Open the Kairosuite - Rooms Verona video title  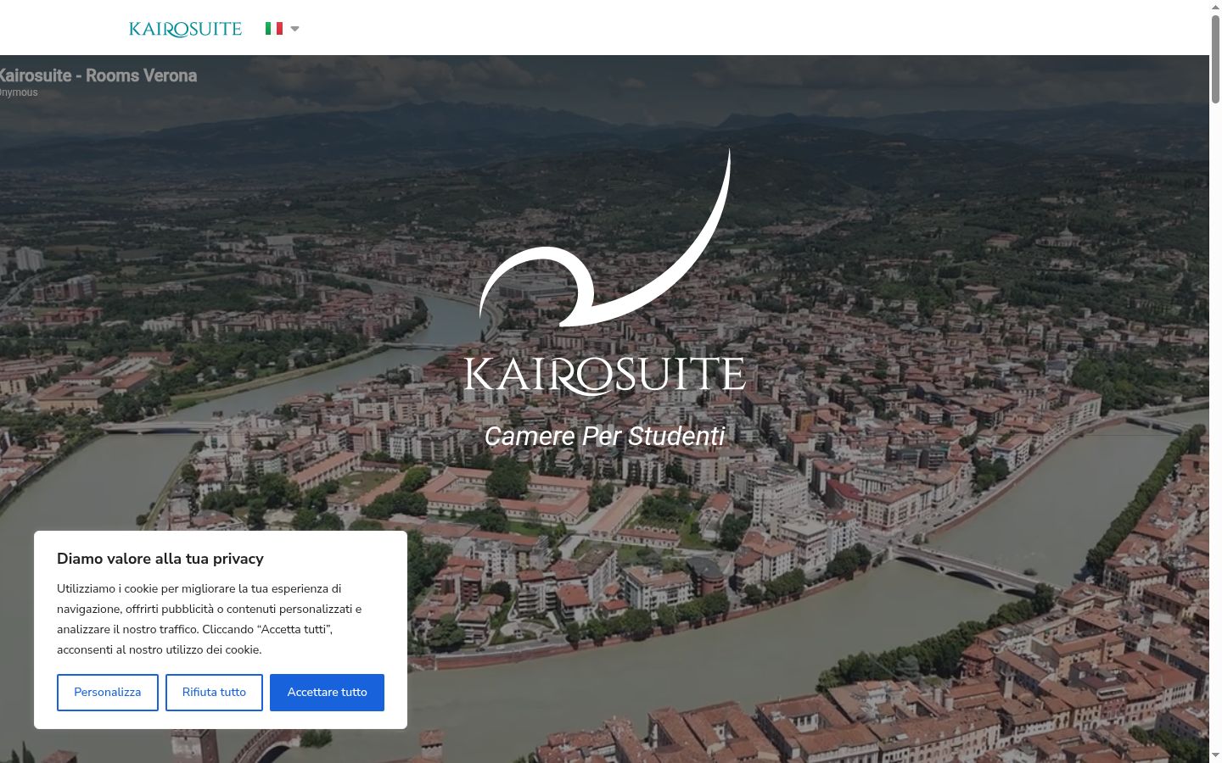(98, 75)
